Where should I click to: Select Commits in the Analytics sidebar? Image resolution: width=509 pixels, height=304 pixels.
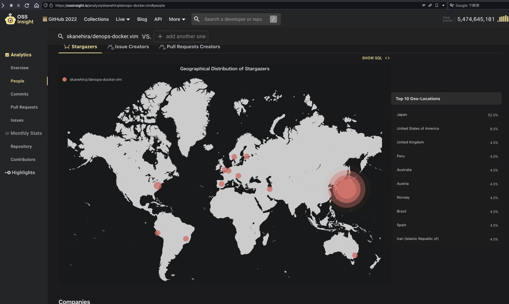(x=20, y=94)
